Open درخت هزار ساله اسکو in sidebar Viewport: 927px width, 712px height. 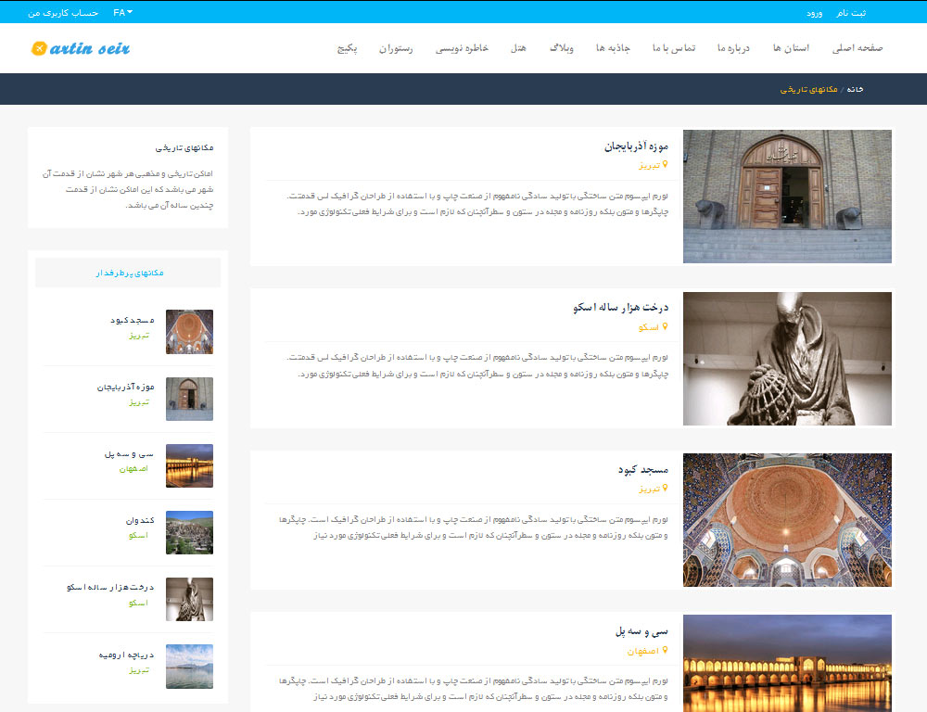coord(110,587)
